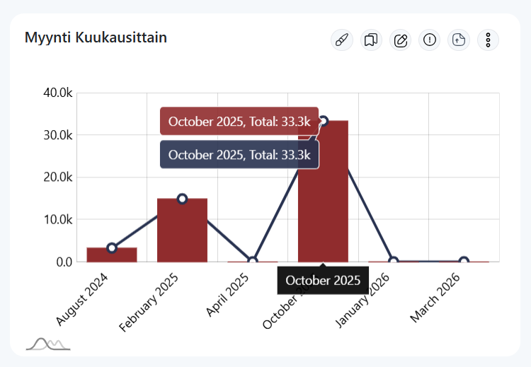The height and width of the screenshot is (367, 531).
Task: Click the March 2026 line data point
Action: (x=464, y=262)
